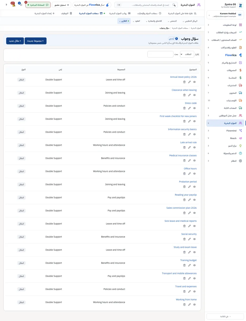The width and height of the screenshot is (246, 321).
Task: Switch to the "نظرة عامة على الموارد البشرية" tab
Action: tap(182, 13)
